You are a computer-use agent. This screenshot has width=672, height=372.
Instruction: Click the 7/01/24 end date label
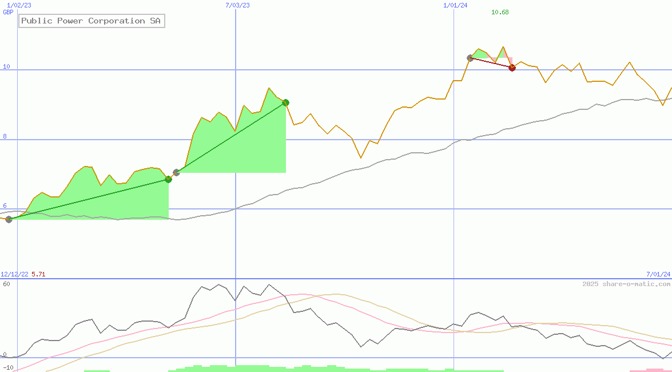[658, 275]
